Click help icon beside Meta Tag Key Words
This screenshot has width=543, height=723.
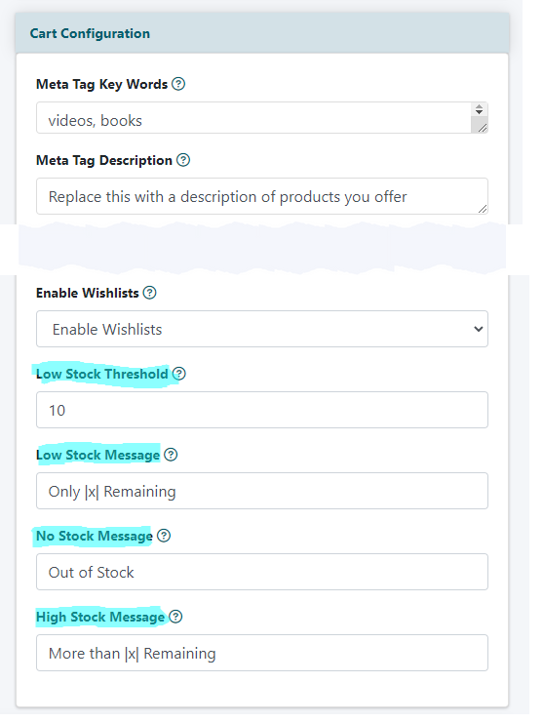click(x=178, y=84)
